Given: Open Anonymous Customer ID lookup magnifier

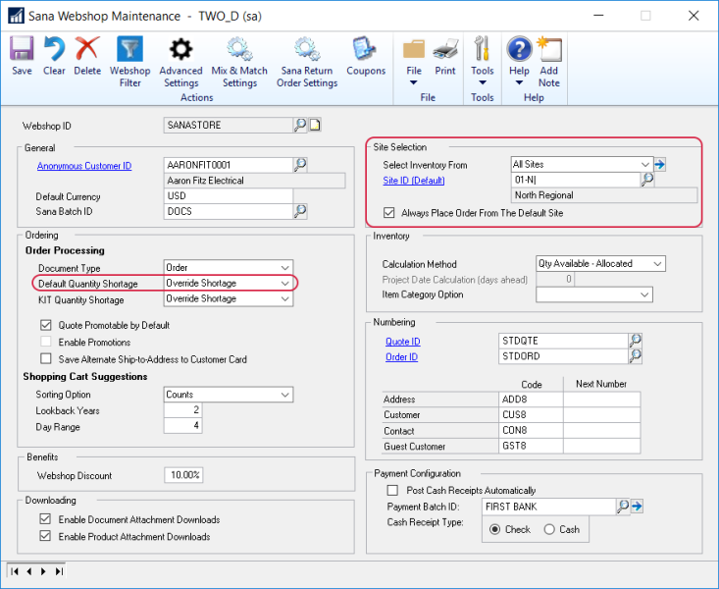Looking at the screenshot, I should (x=300, y=165).
